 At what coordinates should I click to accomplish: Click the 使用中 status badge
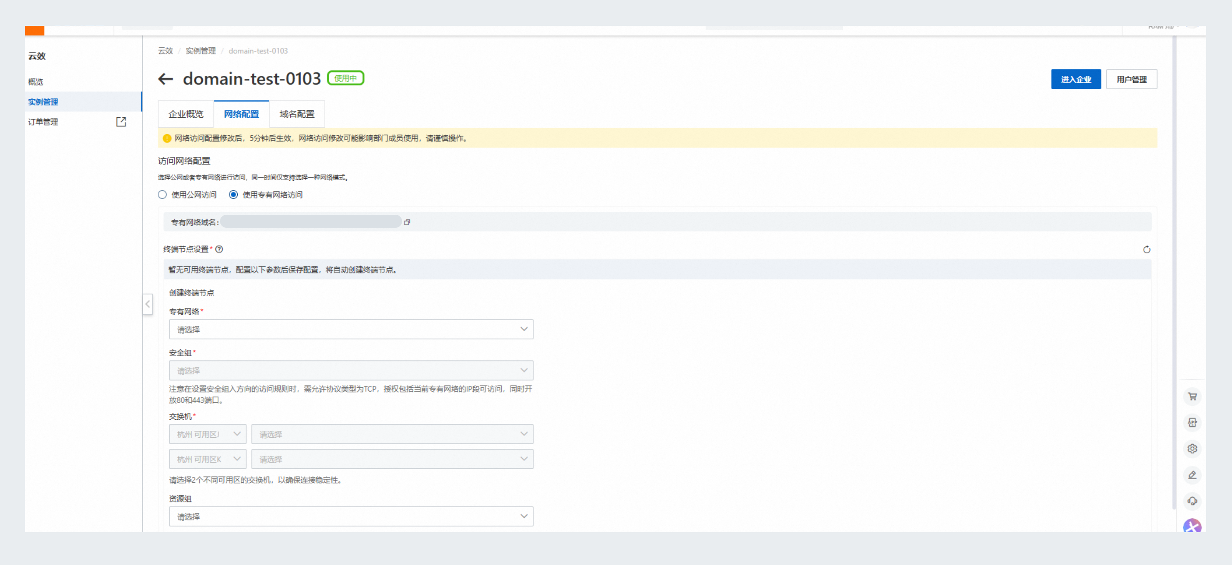click(x=345, y=78)
